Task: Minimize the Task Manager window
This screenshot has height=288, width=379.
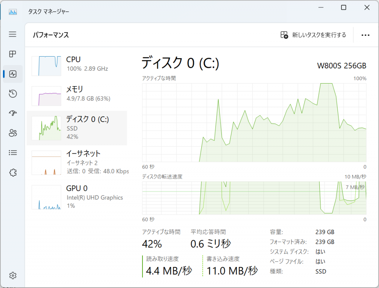Action: point(321,7)
